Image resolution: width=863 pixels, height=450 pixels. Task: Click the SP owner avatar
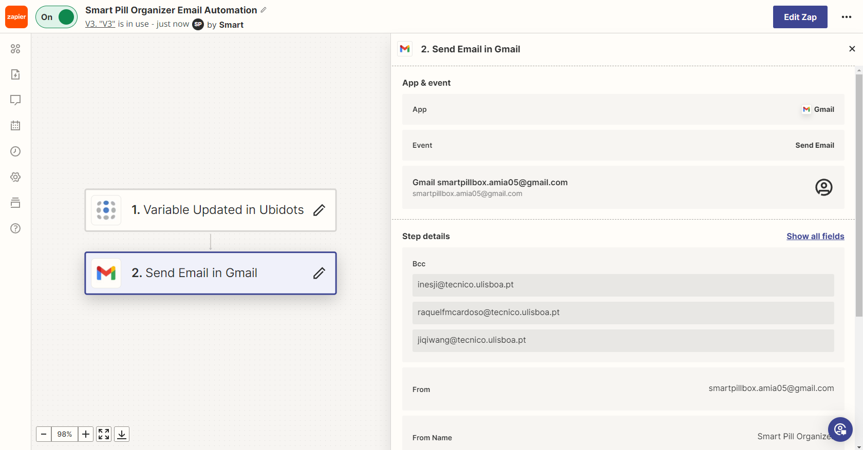198,24
